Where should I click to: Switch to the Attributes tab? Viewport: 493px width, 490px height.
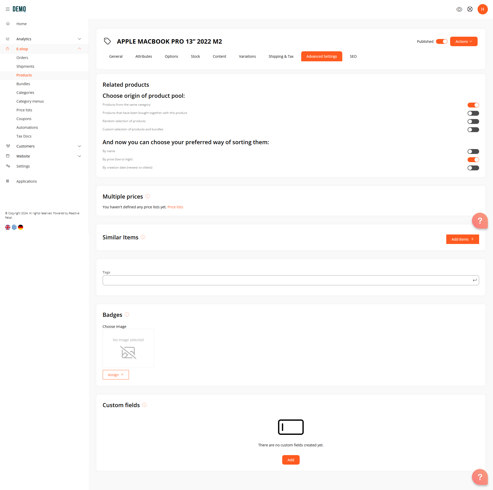click(144, 56)
